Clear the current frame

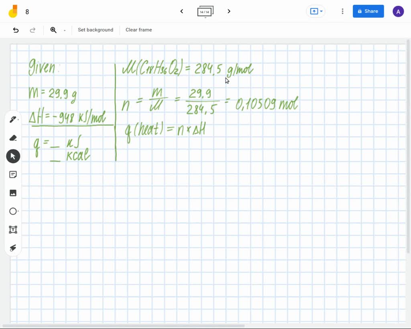point(138,30)
